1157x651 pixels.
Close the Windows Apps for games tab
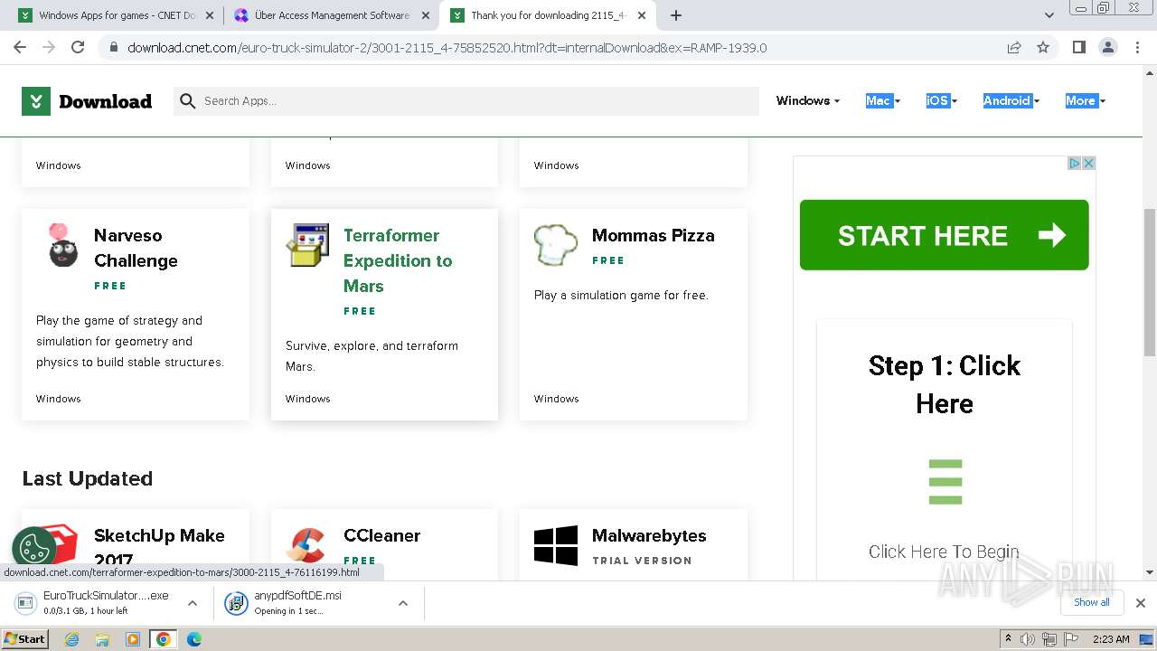pyautogui.click(x=209, y=15)
